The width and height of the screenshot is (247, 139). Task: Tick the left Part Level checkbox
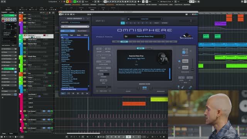pyautogui.click(x=97, y=91)
